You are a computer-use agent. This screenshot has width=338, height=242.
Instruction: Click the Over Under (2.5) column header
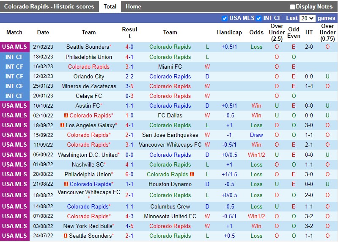277,32
